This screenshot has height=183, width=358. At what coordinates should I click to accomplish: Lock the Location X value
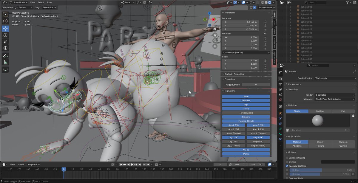266,22
